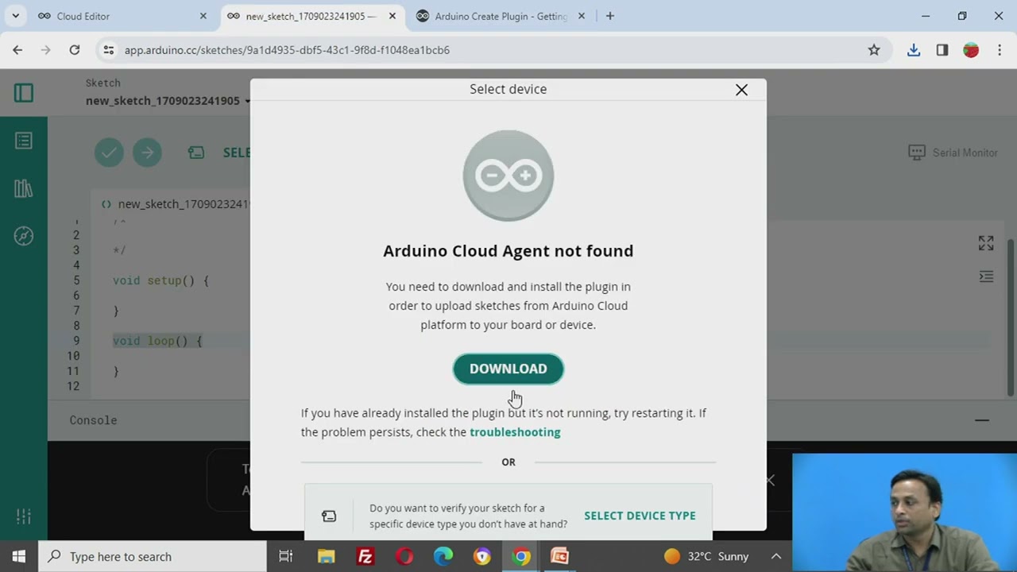
Task: Show hidden system tray icons
Action: click(776, 556)
